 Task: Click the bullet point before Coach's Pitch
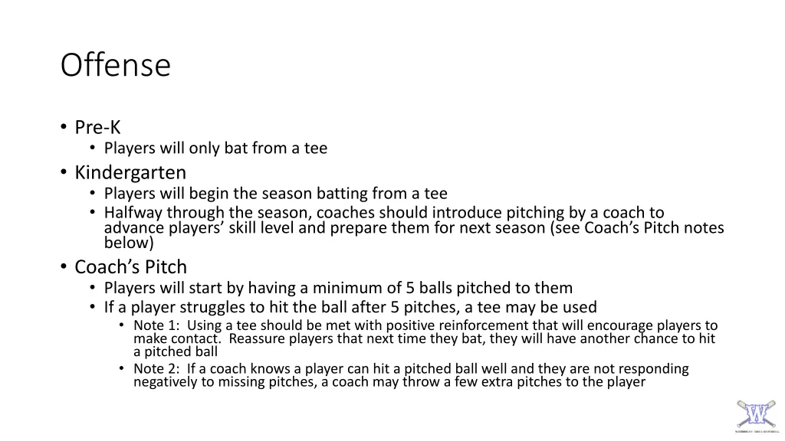64,266
